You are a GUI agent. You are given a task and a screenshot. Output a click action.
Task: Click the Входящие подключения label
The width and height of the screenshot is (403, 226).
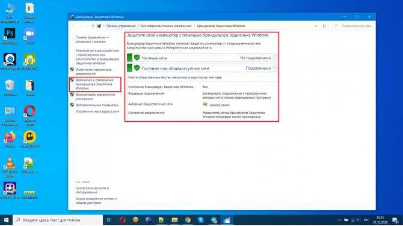pos(146,94)
